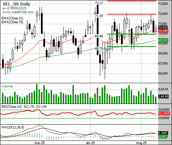Click the green 0,0117 MACD histogram tag

pos(163,137)
